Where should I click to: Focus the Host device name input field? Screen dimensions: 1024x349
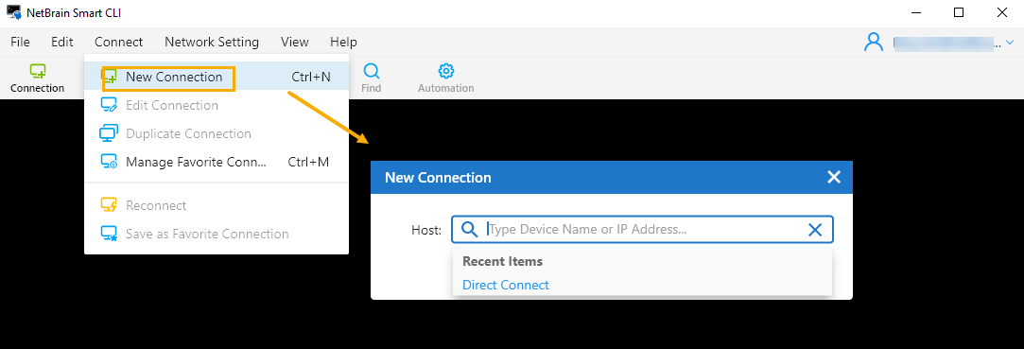click(x=642, y=230)
